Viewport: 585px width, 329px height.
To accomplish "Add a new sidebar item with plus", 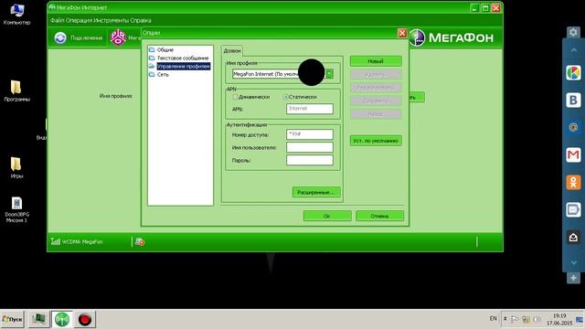I will click(x=573, y=278).
